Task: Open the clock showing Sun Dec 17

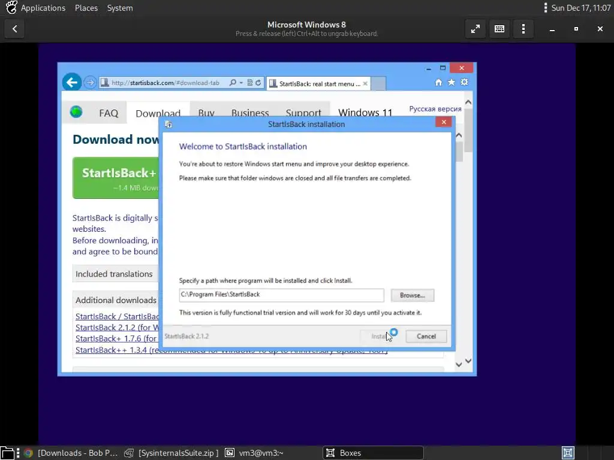Action: pyautogui.click(x=580, y=8)
